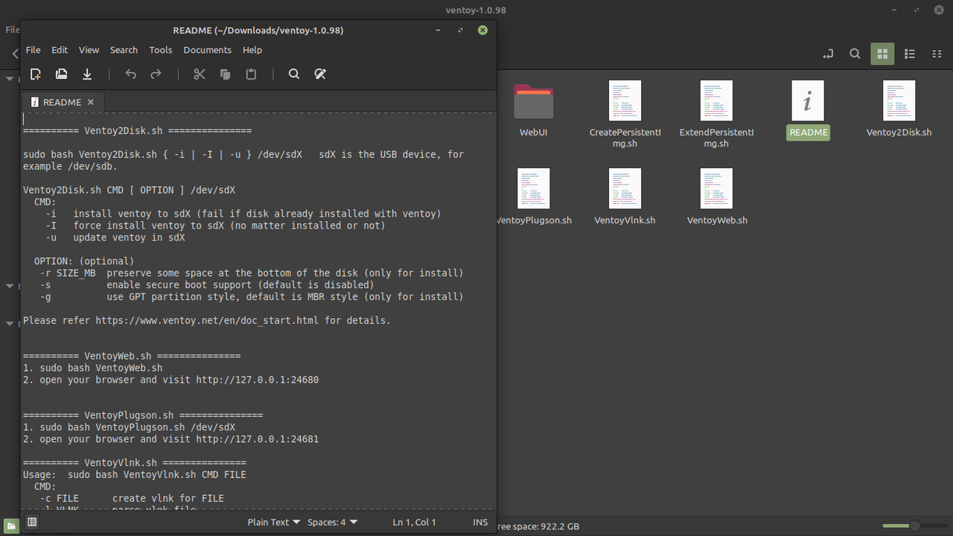Show places icon in file manager status bar

(12, 526)
